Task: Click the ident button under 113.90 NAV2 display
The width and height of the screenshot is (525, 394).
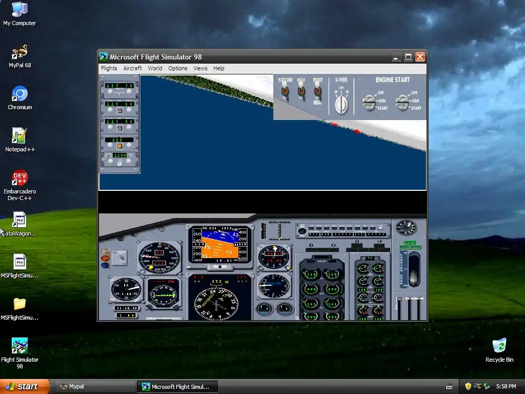Action: pyautogui.click(x=119, y=128)
